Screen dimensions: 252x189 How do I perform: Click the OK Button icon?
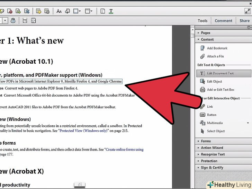[x=202, y=115]
